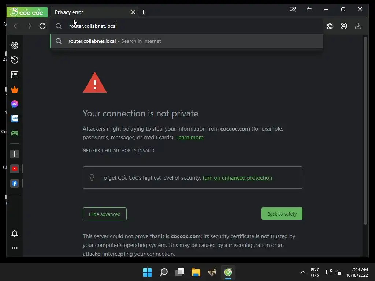Click turn on enhanced protection link

click(x=237, y=178)
